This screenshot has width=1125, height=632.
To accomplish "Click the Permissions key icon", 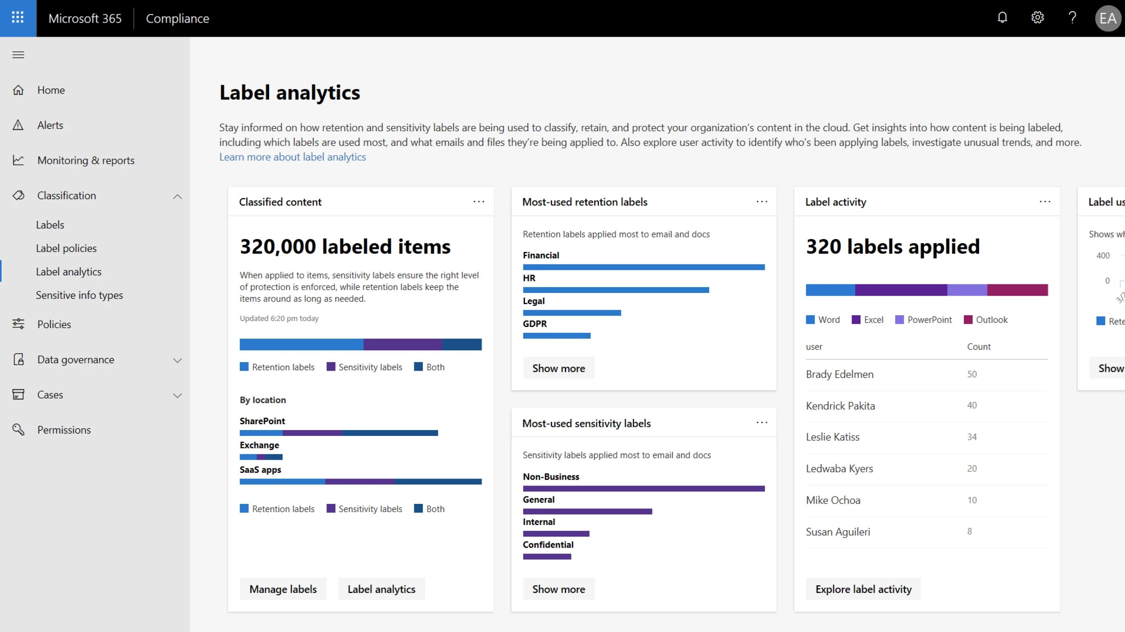I will 18,430.
